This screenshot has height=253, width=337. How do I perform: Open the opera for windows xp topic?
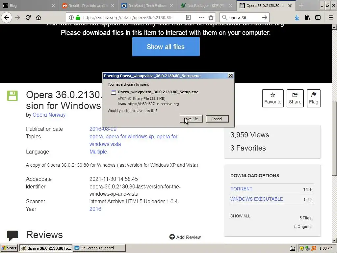[130, 137]
